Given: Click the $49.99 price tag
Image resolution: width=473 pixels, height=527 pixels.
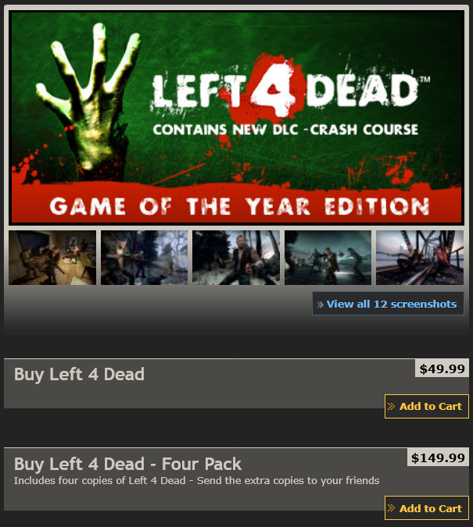Looking at the screenshot, I should 442,369.
